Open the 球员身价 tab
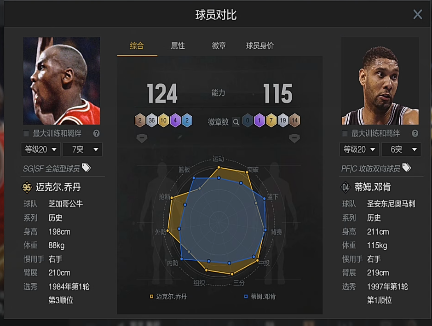This screenshot has height=326, width=432. [x=260, y=46]
